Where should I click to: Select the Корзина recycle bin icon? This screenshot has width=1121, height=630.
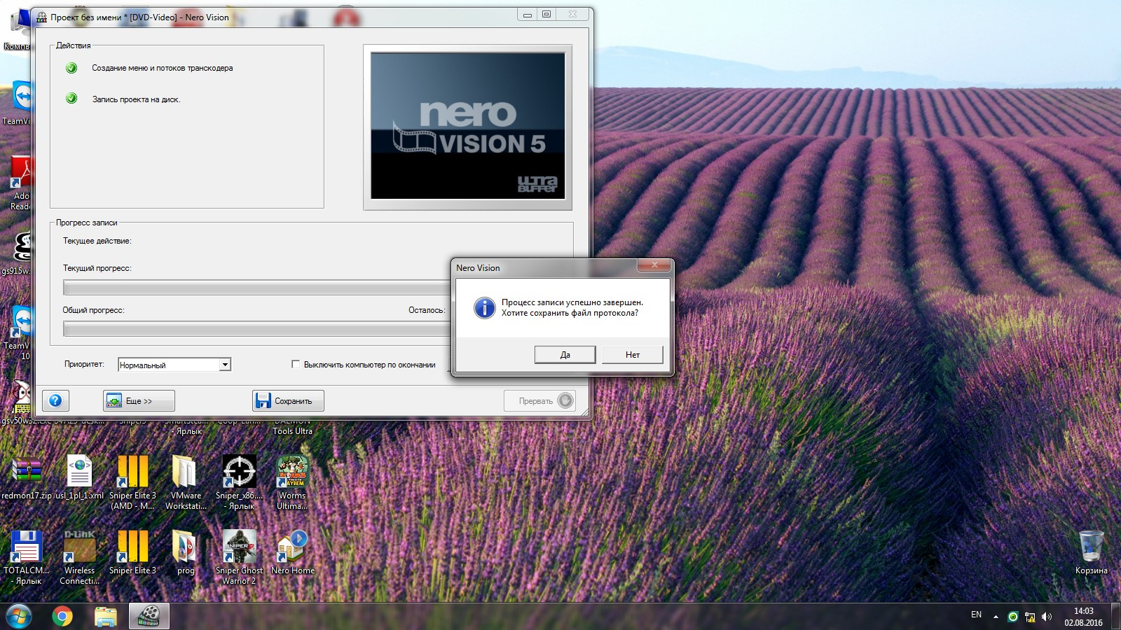[x=1091, y=552]
